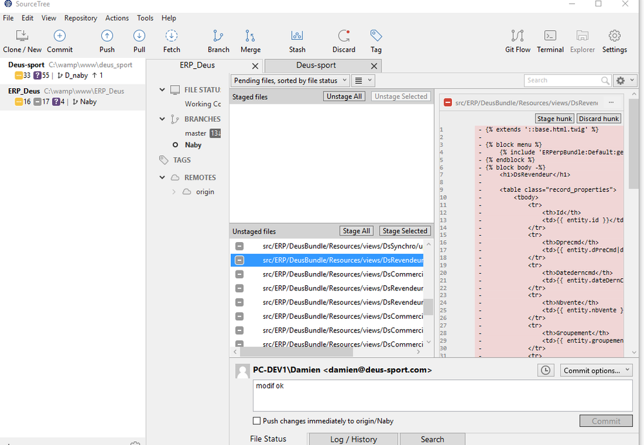This screenshot has width=644, height=445.
Task: Click Stage Selected button
Action: tap(405, 231)
